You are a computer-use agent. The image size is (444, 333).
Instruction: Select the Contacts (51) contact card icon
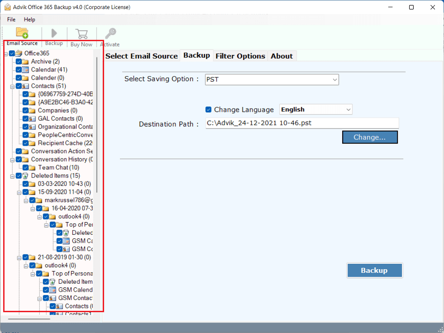tap(25, 86)
